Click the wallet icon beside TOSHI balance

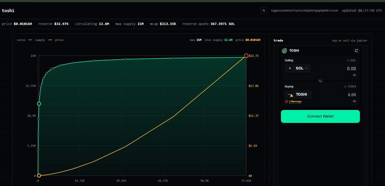pyautogui.click(x=345, y=87)
